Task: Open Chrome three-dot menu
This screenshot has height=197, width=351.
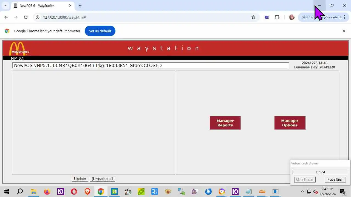Action: (x=345, y=17)
